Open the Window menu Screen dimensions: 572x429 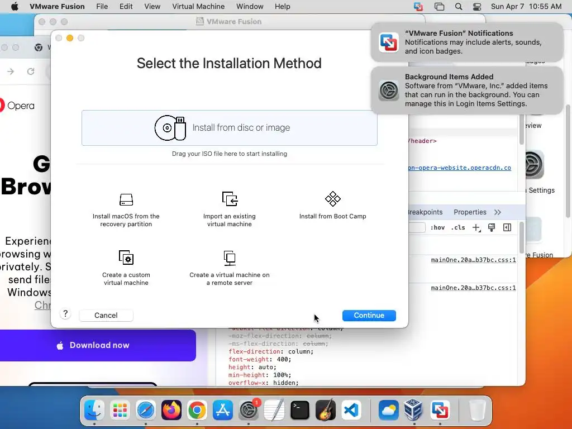click(250, 7)
